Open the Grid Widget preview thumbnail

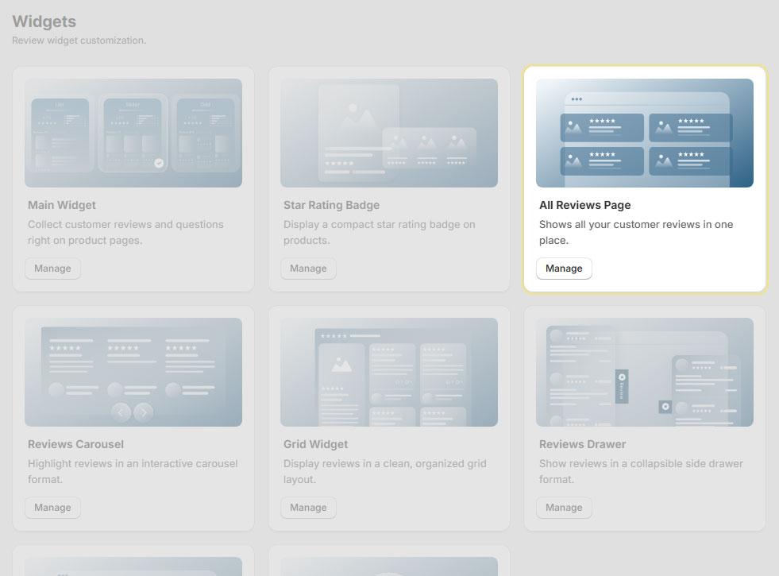coord(388,371)
